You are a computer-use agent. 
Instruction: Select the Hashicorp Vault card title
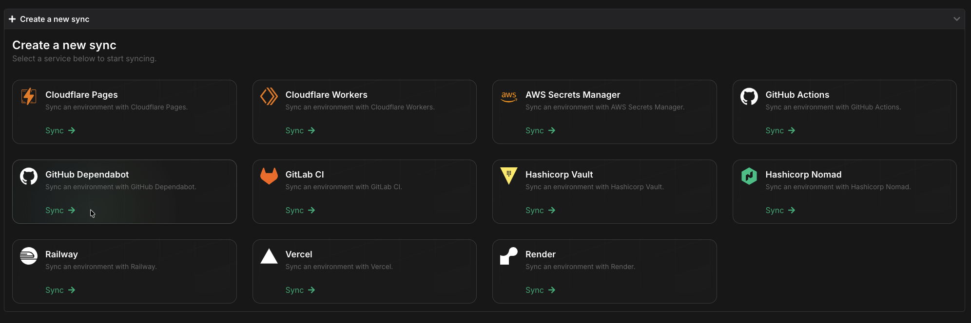point(559,175)
